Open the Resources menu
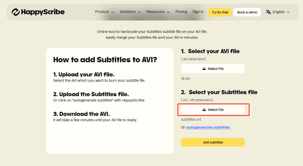Image resolution: width=303 pixels, height=166 pixels. 155,12
